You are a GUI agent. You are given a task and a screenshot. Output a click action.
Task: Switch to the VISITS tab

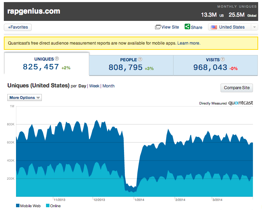[216, 65]
